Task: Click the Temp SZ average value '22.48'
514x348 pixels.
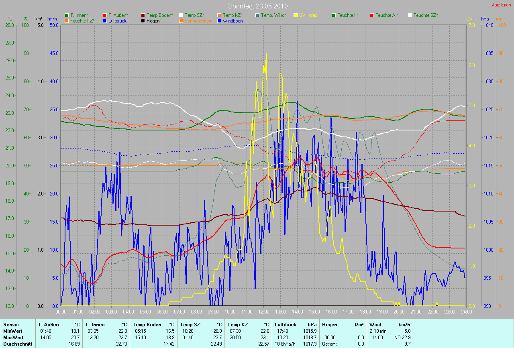Action: tap(217, 344)
